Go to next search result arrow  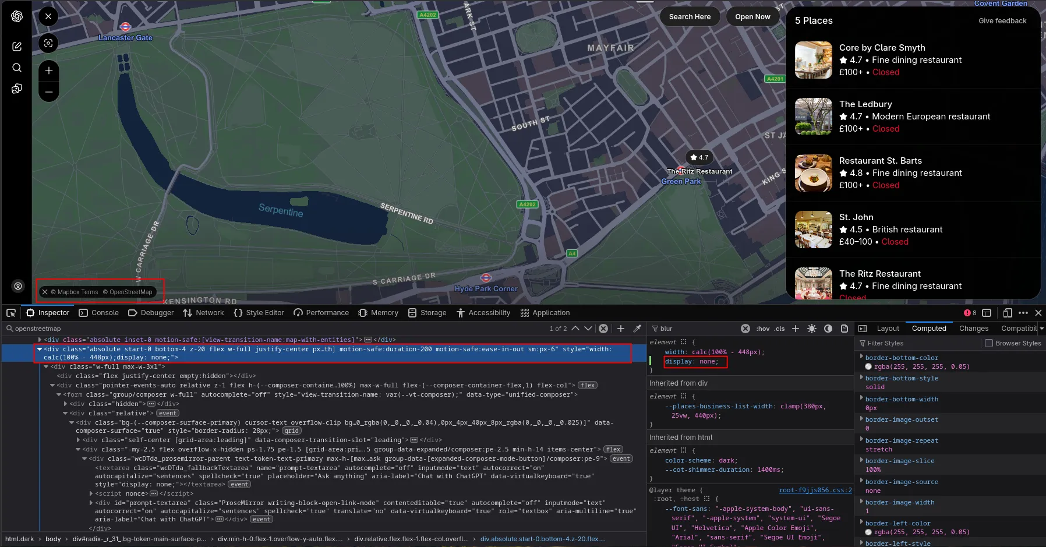588,329
